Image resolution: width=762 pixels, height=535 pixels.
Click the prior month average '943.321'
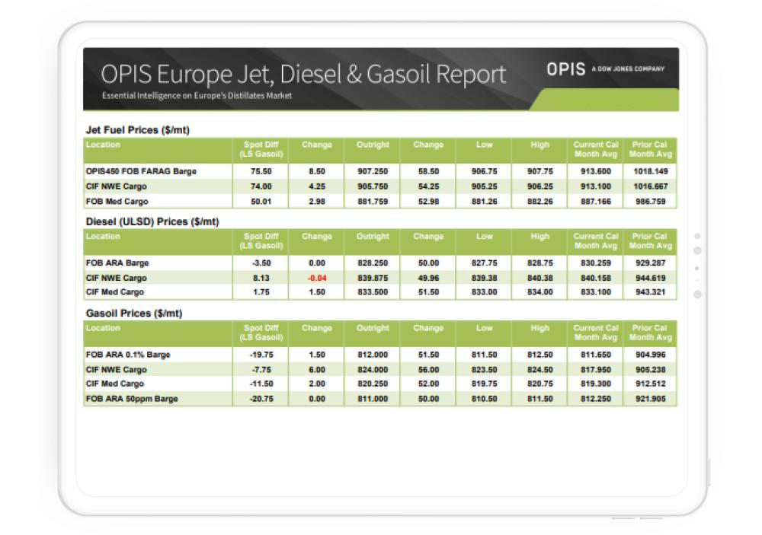click(x=650, y=292)
